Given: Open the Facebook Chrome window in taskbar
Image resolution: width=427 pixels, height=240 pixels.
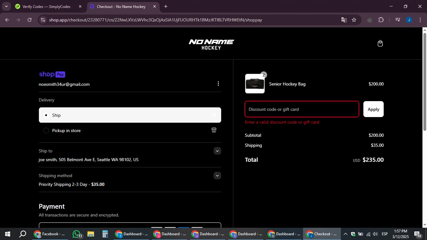Looking at the screenshot, I should [50, 234].
